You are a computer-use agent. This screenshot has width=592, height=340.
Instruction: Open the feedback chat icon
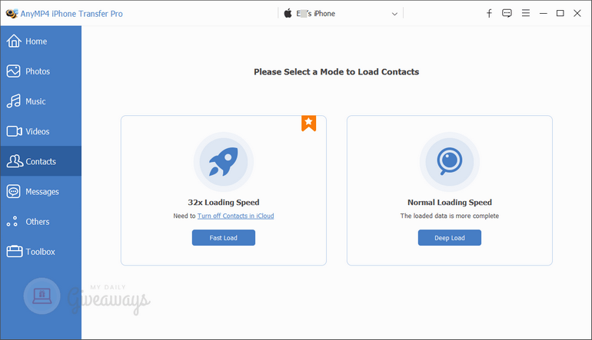507,14
